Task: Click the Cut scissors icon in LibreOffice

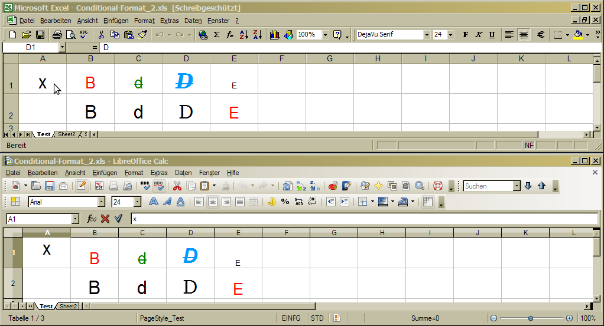Action: point(177,186)
